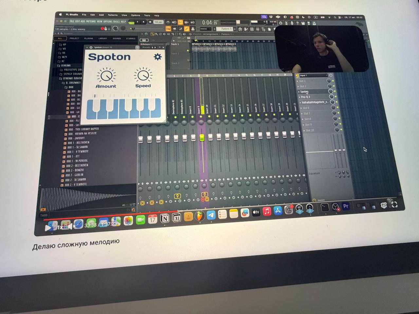Open the Pro-Q 3 slot menu arrow
The height and width of the screenshot is (314, 419).
tap(300, 97)
